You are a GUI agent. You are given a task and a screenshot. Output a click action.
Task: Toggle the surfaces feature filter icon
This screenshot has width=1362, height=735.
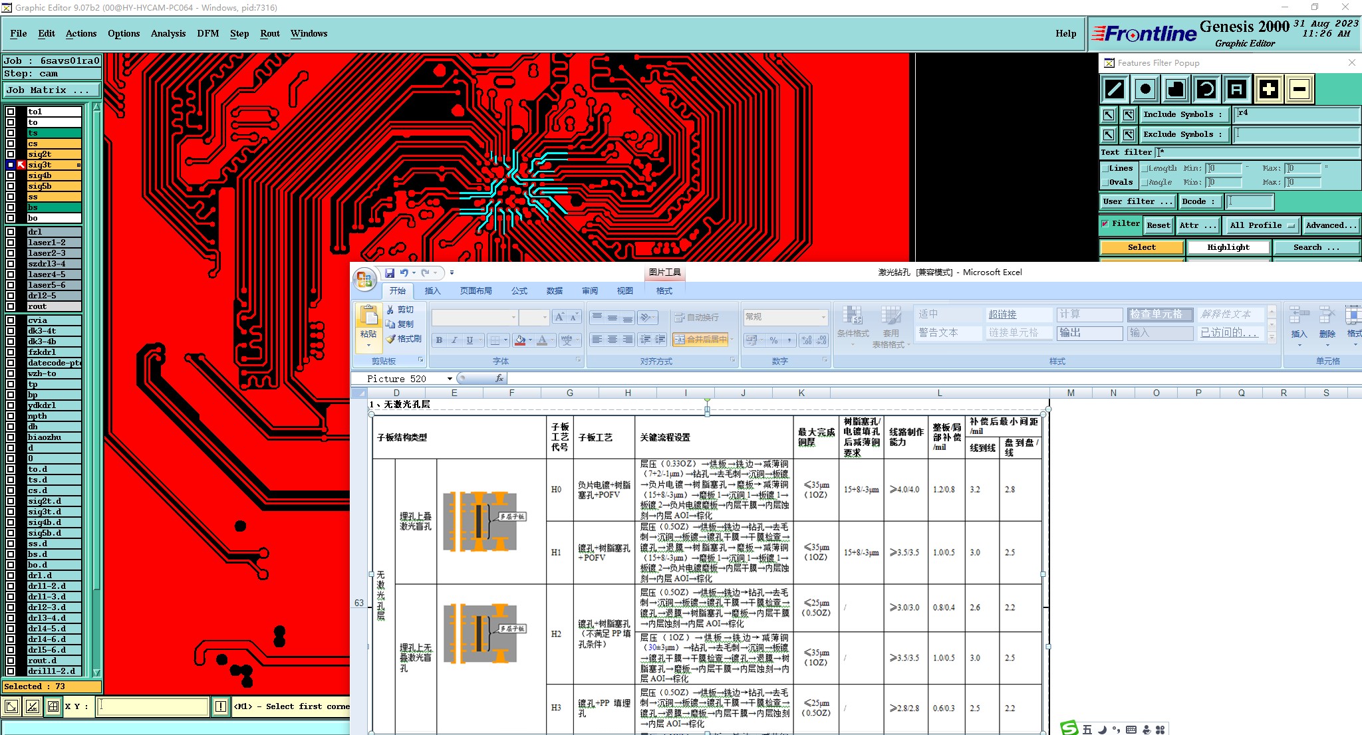1176,89
